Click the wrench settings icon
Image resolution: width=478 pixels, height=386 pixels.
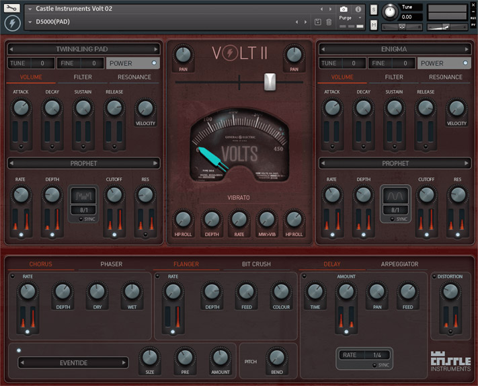pos(12,9)
